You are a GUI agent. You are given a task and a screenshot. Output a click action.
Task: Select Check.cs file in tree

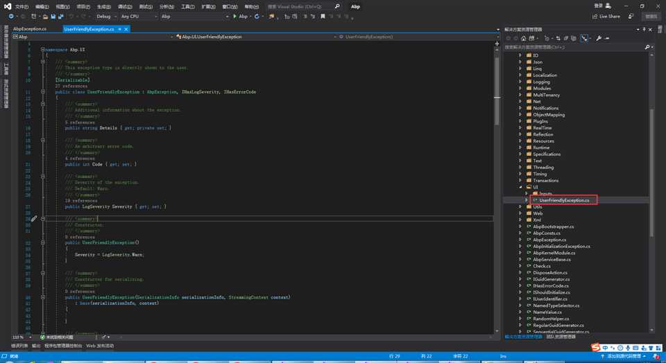coord(542,266)
